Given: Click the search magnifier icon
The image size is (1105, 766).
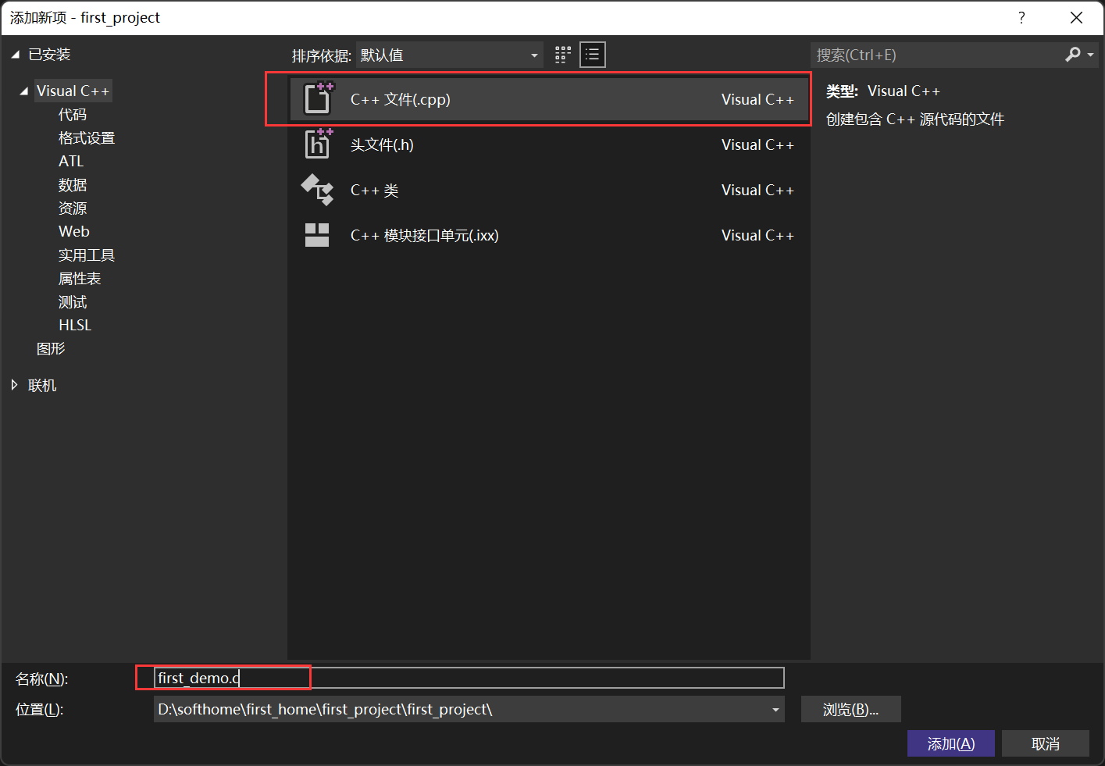Looking at the screenshot, I should coord(1073,55).
